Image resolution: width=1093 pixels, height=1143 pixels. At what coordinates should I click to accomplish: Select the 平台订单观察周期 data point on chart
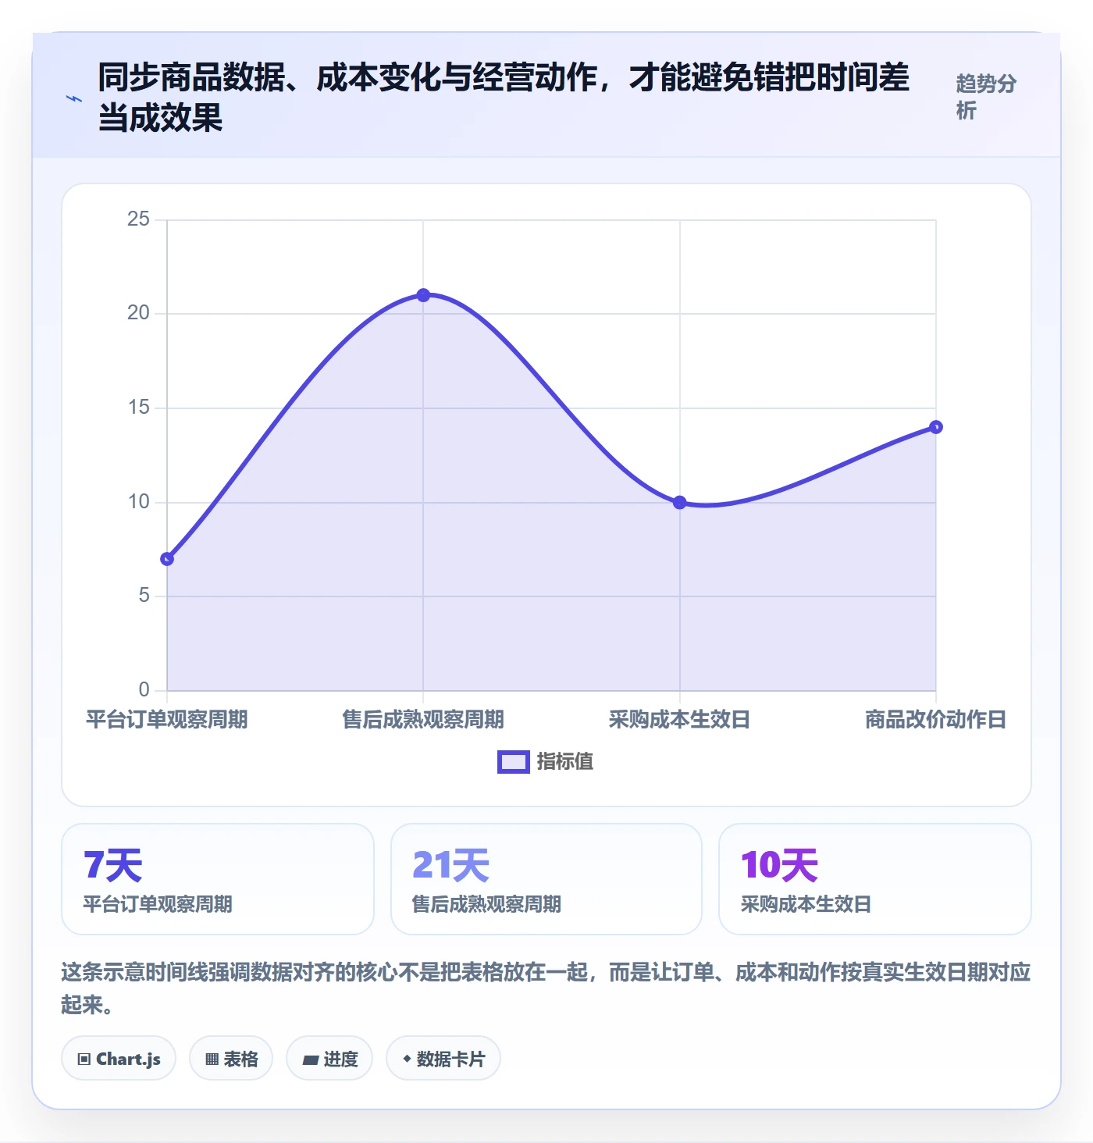[167, 559]
